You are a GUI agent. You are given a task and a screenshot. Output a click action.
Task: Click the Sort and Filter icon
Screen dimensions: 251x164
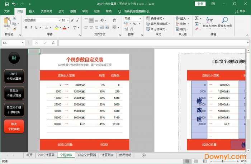(209, 21)
